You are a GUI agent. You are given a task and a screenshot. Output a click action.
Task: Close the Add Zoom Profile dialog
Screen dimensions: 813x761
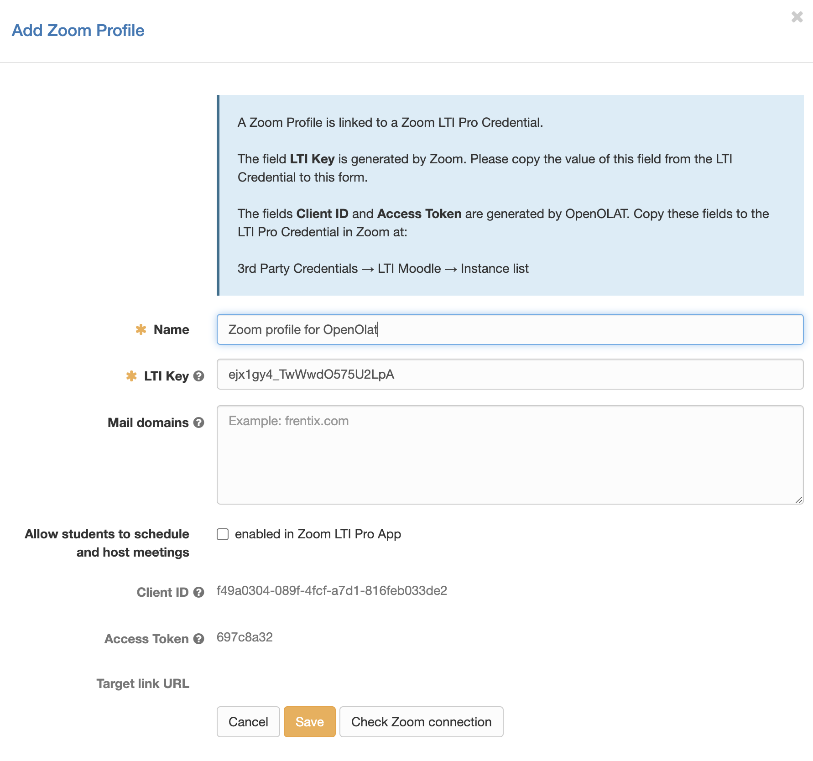[797, 17]
